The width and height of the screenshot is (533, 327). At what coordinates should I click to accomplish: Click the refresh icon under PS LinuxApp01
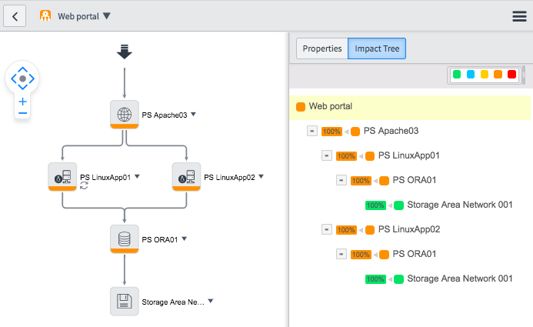pyautogui.click(x=84, y=185)
